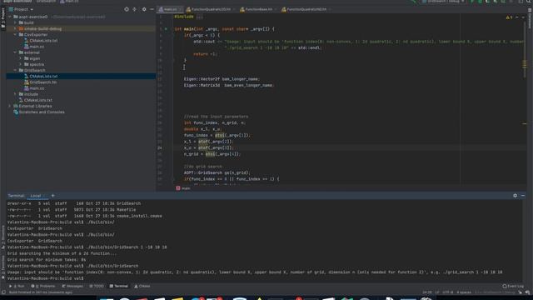The image size is (533, 300).
Task: Open the TODO tool window tab
Action: 97,287
